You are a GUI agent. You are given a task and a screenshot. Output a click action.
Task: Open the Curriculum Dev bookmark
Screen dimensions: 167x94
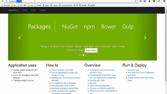(x=65, y=5)
